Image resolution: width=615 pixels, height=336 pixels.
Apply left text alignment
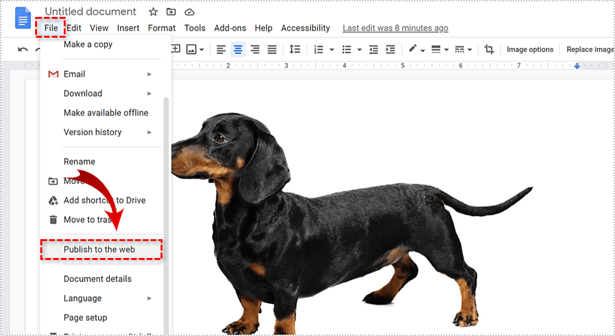tap(221, 49)
